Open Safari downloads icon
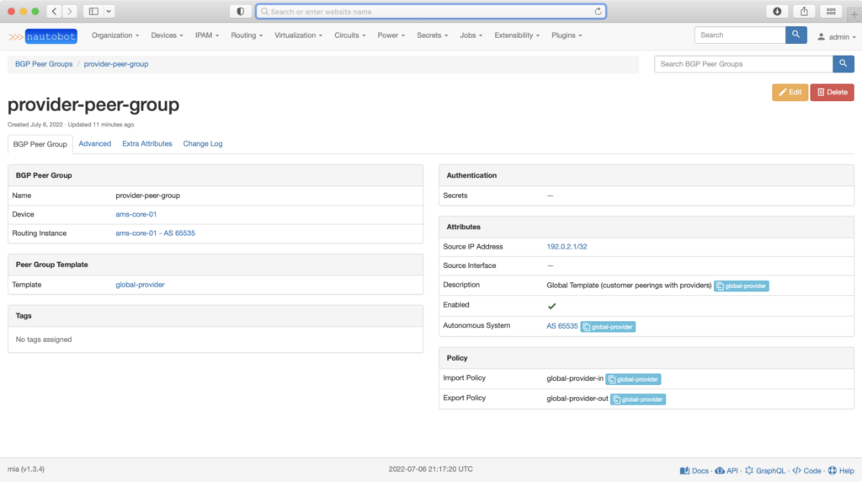The height and width of the screenshot is (482, 862). click(776, 11)
